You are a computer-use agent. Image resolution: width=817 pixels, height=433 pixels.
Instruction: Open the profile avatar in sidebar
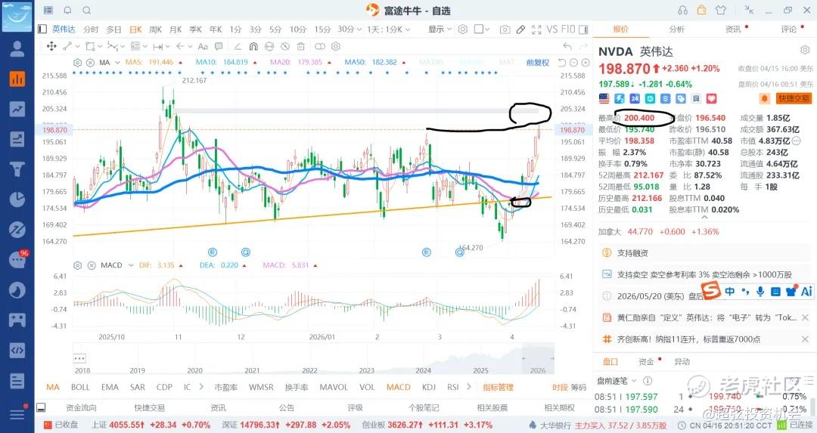click(x=17, y=48)
